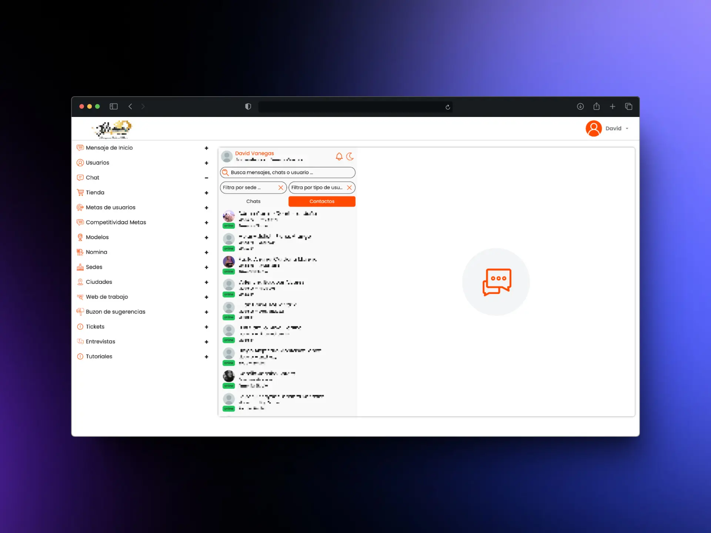Expand the Tienda menu plus

pyautogui.click(x=206, y=193)
